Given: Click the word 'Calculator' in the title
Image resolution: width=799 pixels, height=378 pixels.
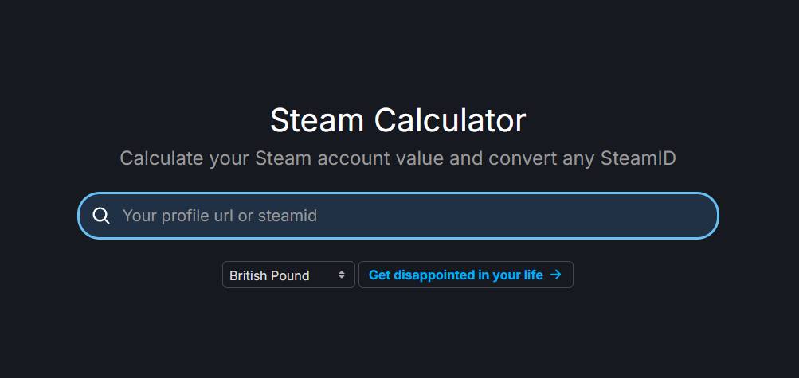Looking at the screenshot, I should [450, 120].
